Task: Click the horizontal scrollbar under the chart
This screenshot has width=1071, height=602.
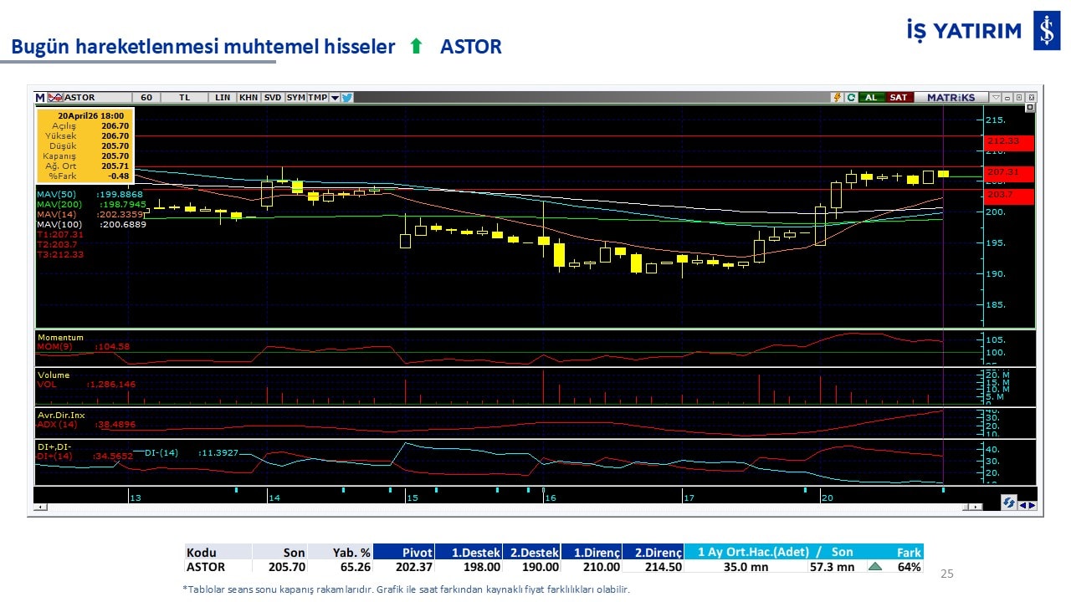Action: 502,507
